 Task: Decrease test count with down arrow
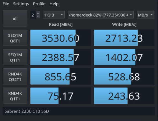pos(38,16)
